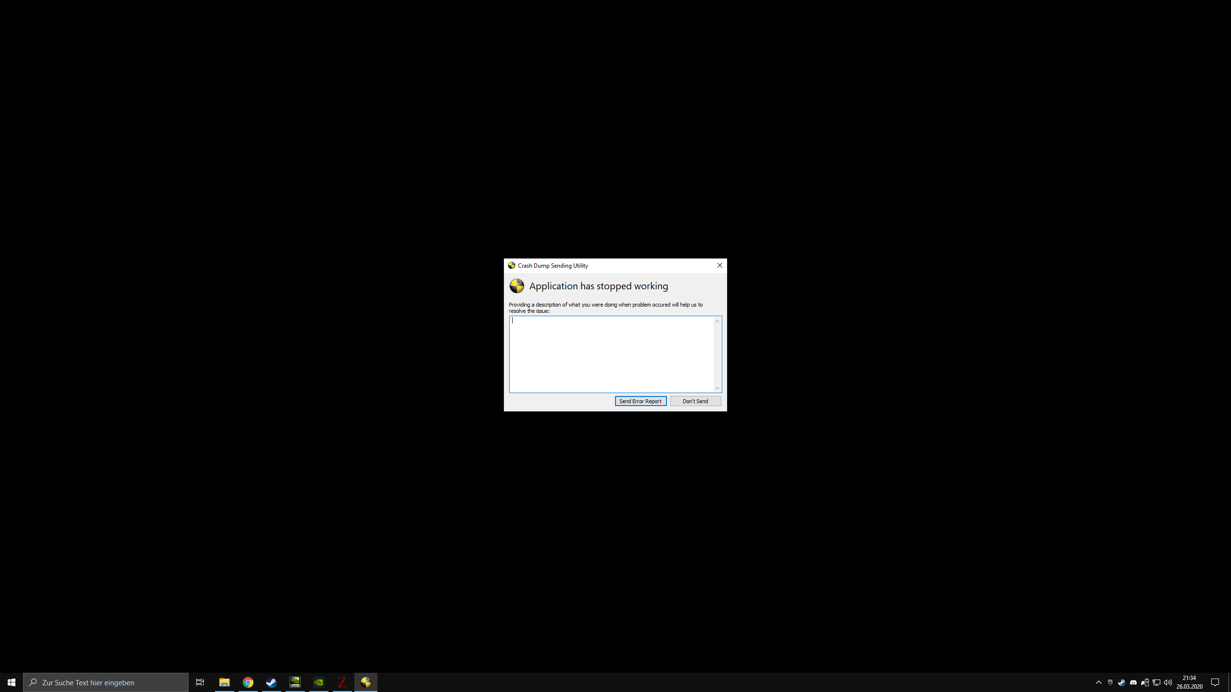Open NVIDIA GeForce Experience taskbar icon
Viewport: 1231px width, 692px height.
[318, 682]
